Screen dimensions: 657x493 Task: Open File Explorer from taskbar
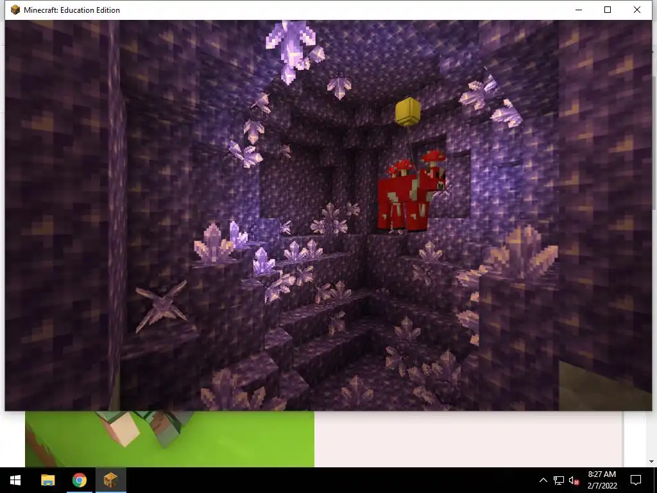point(47,480)
